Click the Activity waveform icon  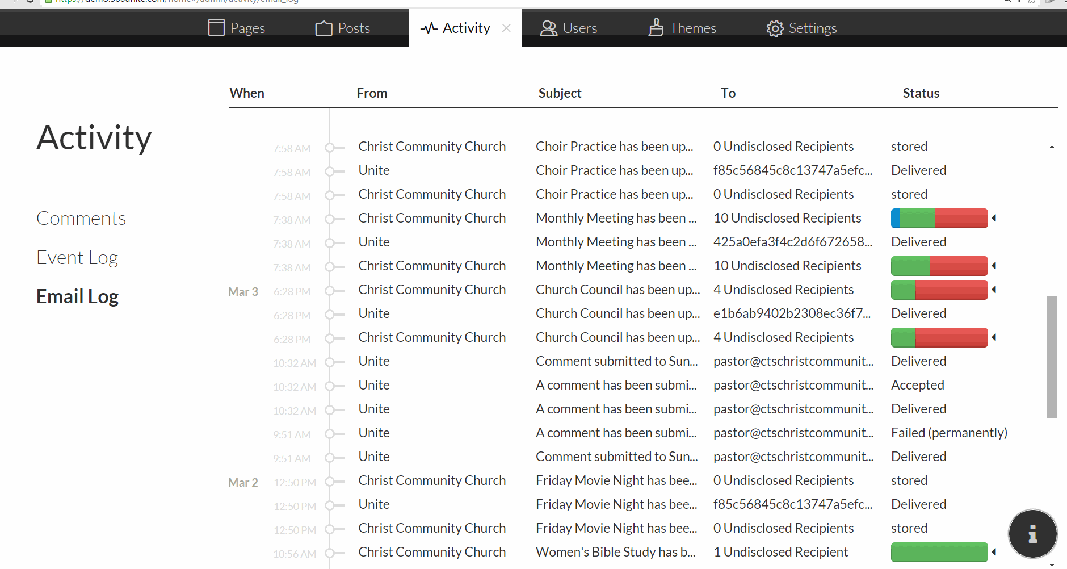(x=429, y=27)
